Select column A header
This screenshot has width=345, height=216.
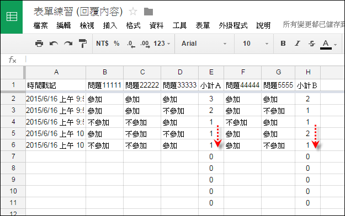coord(56,72)
